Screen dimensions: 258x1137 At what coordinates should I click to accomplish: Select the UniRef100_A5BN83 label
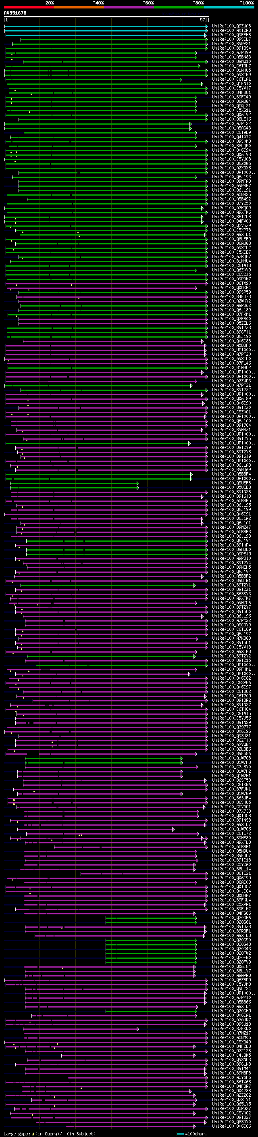coord(231,57)
